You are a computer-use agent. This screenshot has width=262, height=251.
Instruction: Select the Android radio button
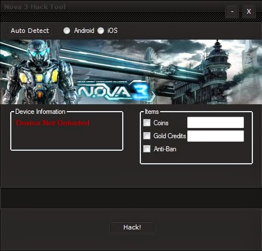coord(67,31)
